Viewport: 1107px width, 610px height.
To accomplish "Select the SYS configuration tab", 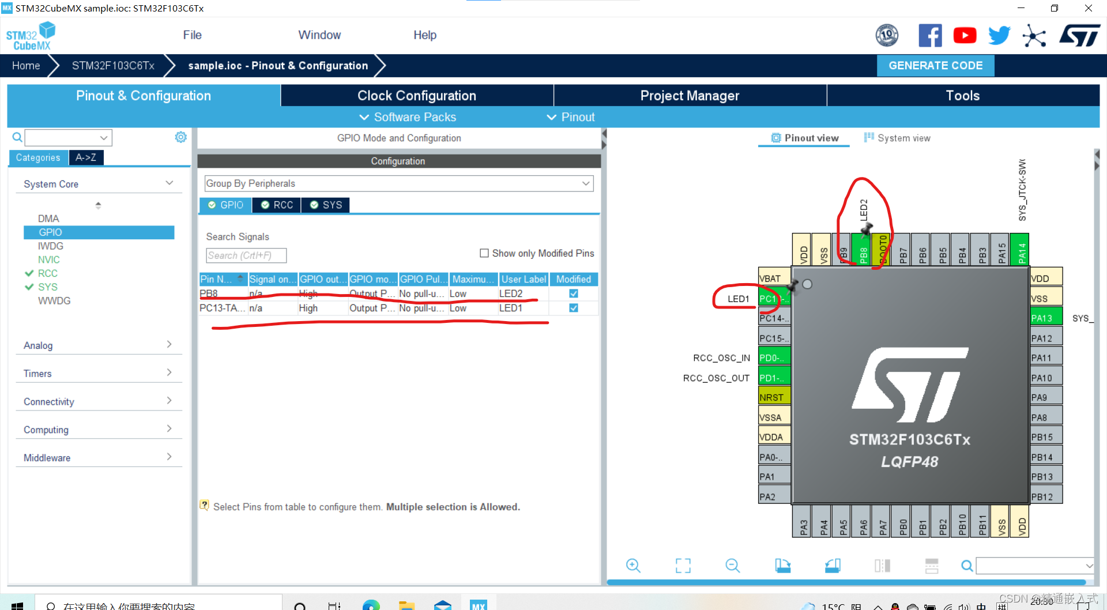I will point(326,205).
